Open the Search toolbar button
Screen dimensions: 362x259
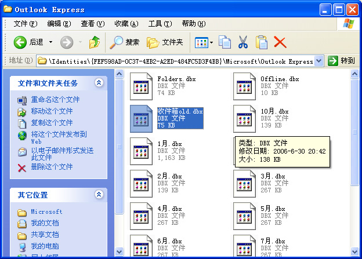tap(125, 42)
